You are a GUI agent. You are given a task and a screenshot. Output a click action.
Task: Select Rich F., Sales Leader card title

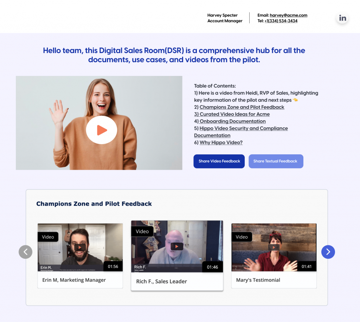pos(161,281)
